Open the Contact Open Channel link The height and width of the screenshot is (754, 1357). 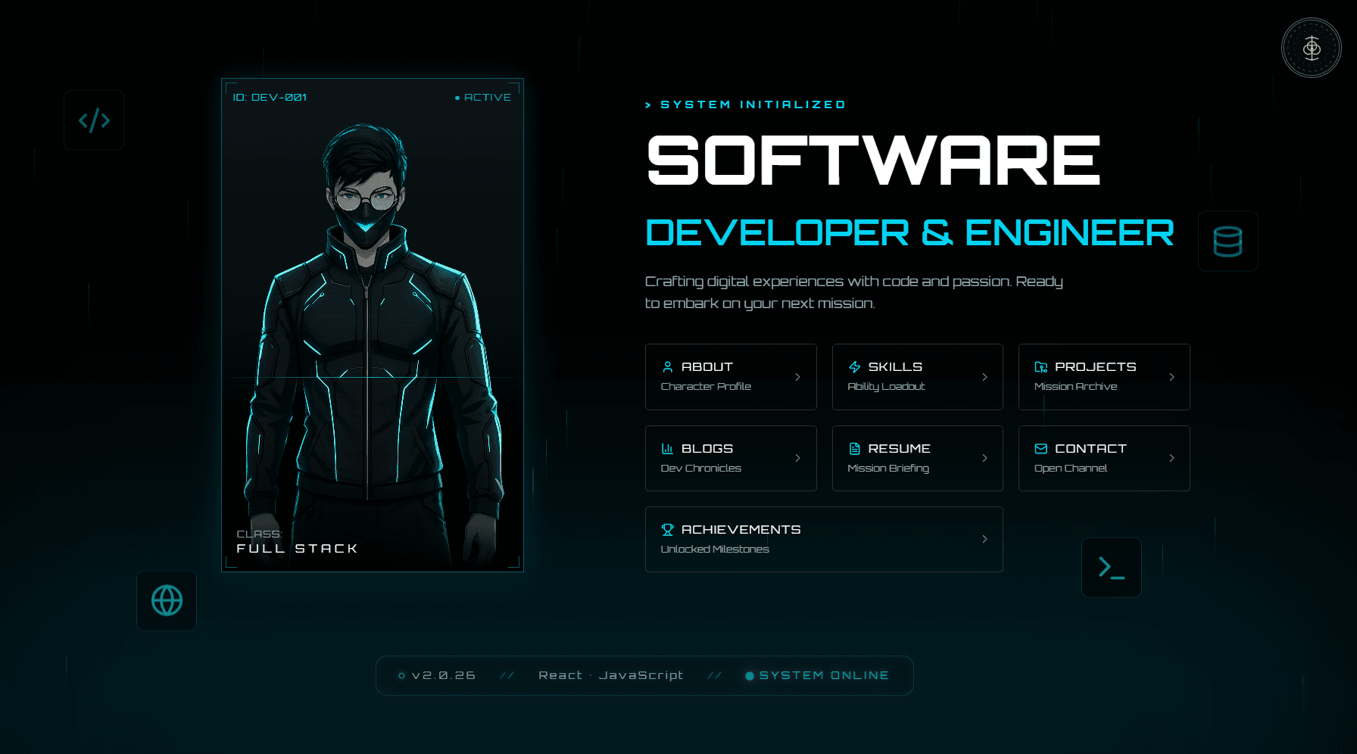pyautogui.click(x=1104, y=458)
